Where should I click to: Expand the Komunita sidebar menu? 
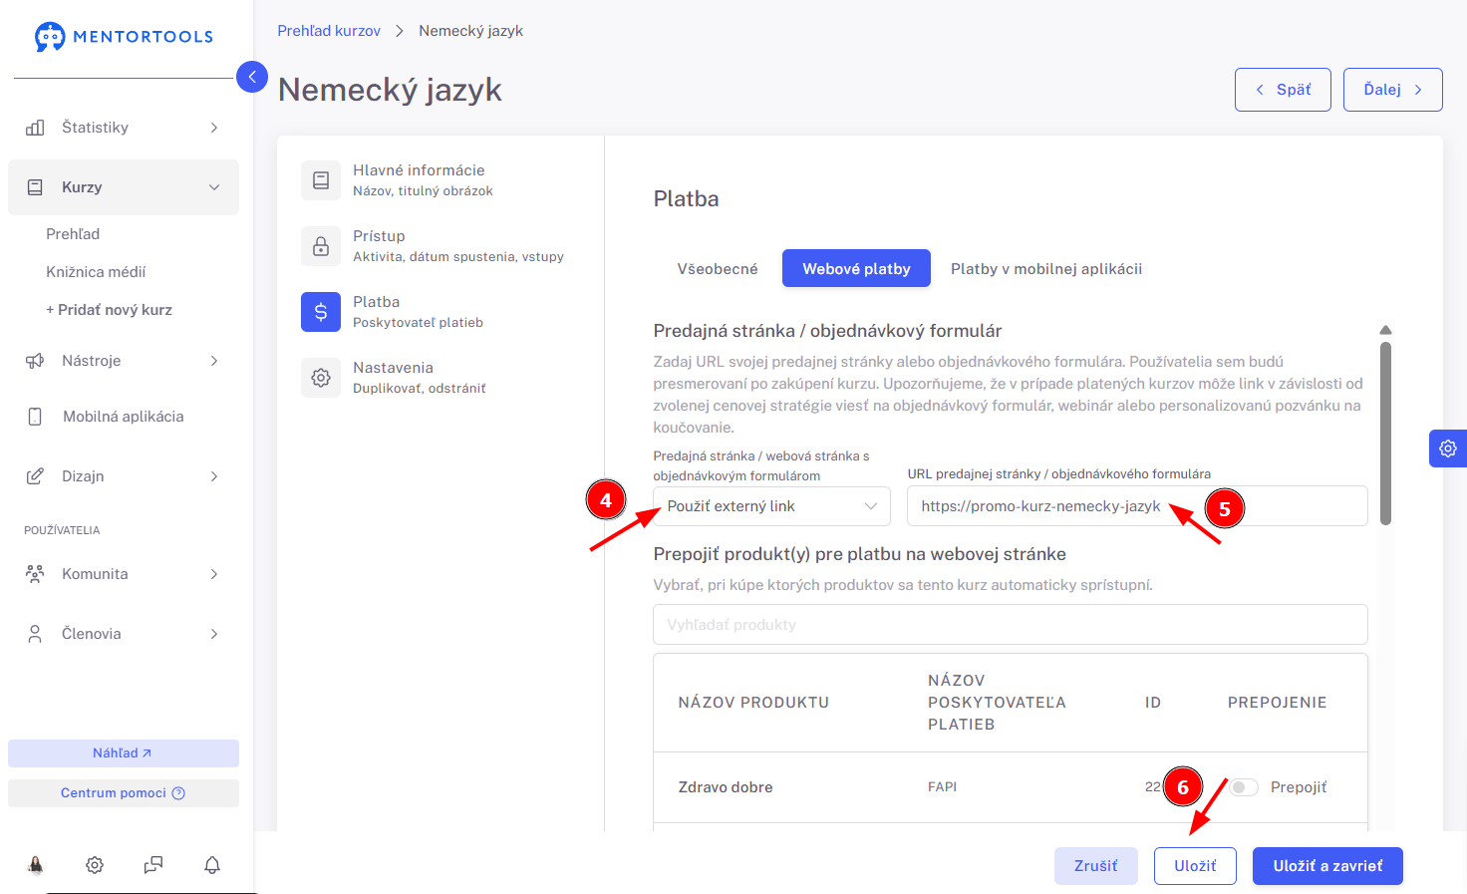tap(124, 574)
